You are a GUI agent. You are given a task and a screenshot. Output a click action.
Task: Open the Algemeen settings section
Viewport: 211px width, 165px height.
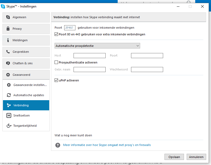click(x=26, y=17)
